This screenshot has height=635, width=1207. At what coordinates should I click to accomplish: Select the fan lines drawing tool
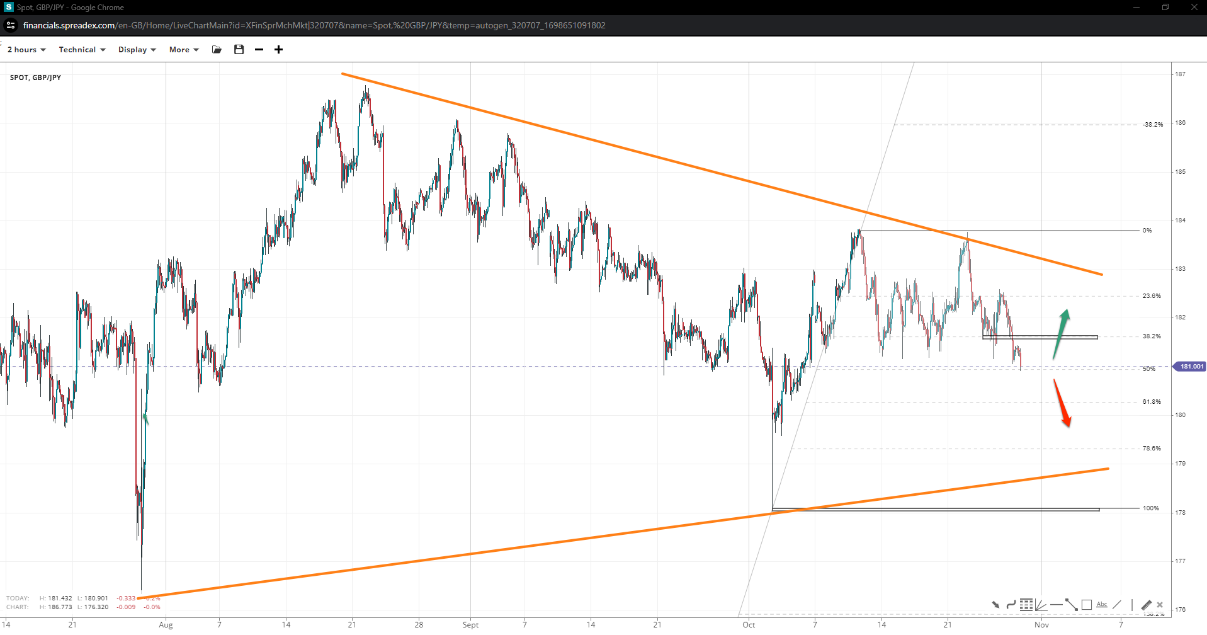1041,605
